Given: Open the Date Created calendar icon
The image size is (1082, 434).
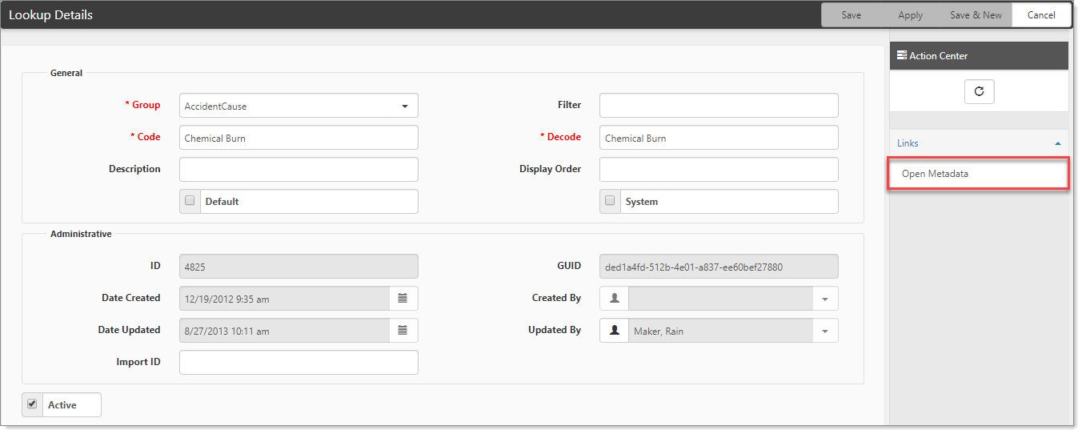Looking at the screenshot, I should 403,298.
